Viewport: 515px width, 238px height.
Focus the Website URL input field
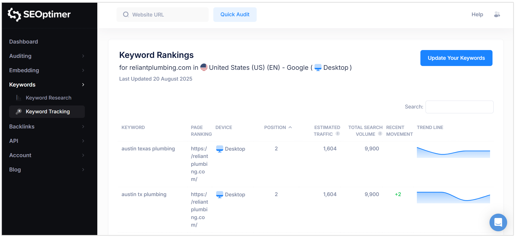click(163, 15)
